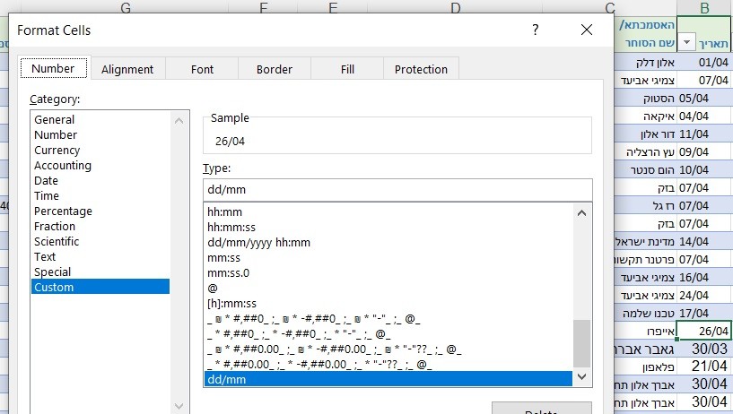Choose the dd/mm/yyyy hh:mm format
The height and width of the screenshot is (414, 733).
(x=388, y=243)
